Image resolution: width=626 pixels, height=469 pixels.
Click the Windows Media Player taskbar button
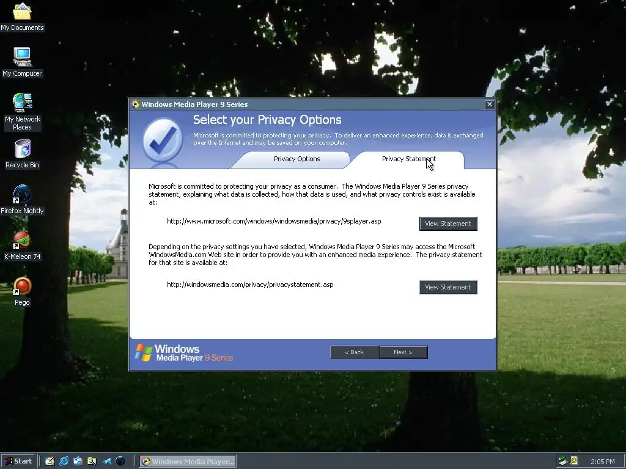click(188, 462)
